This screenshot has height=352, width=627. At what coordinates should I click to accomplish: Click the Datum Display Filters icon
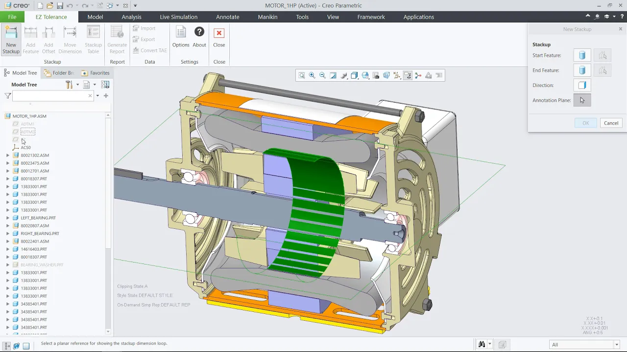tap(397, 75)
